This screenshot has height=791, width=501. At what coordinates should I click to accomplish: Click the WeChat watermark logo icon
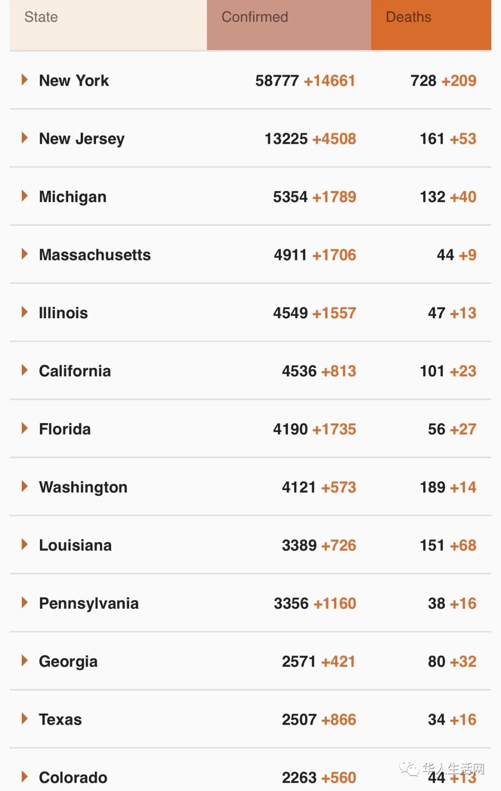click(409, 769)
